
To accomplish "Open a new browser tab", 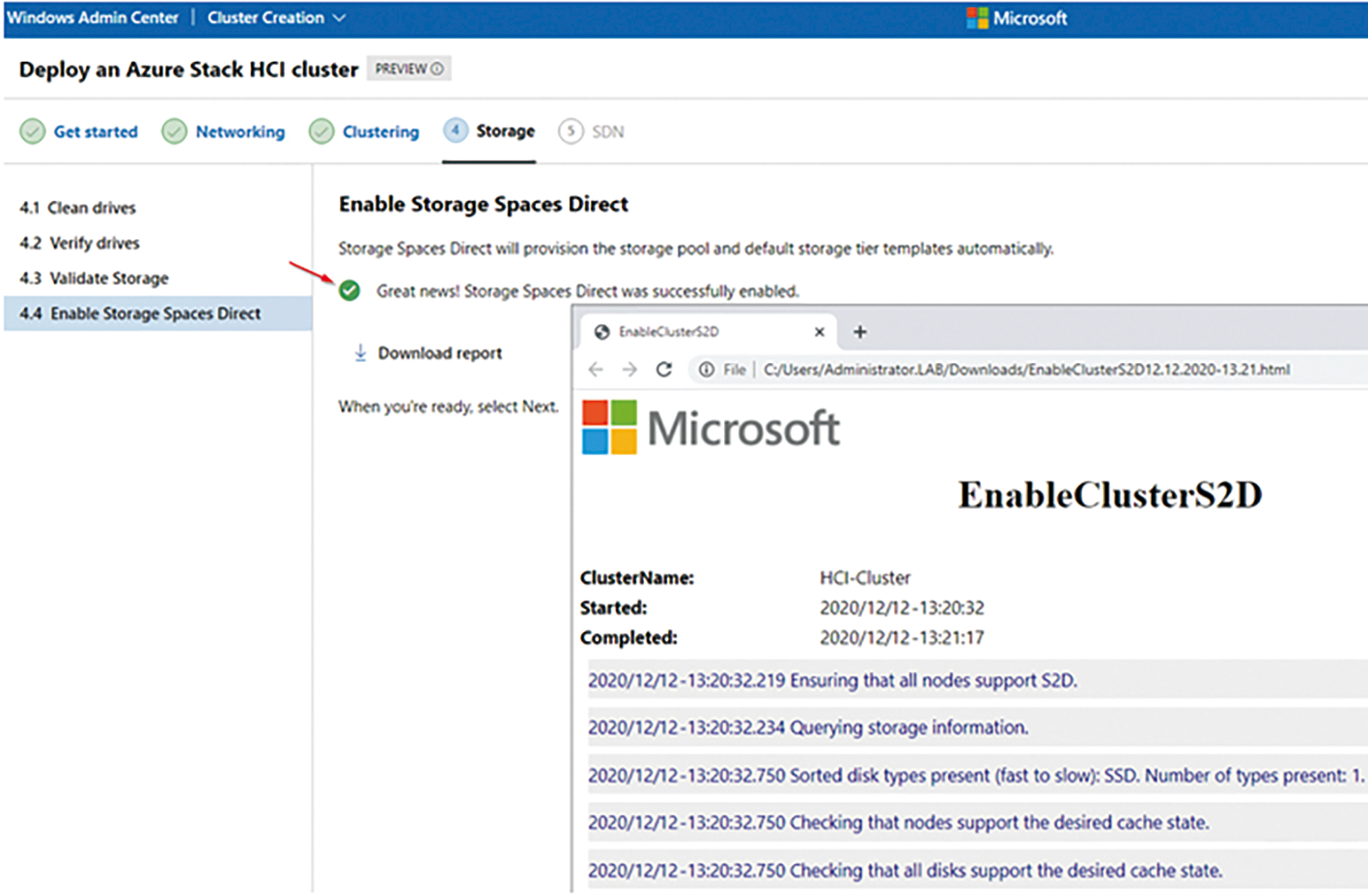I will tap(860, 332).
